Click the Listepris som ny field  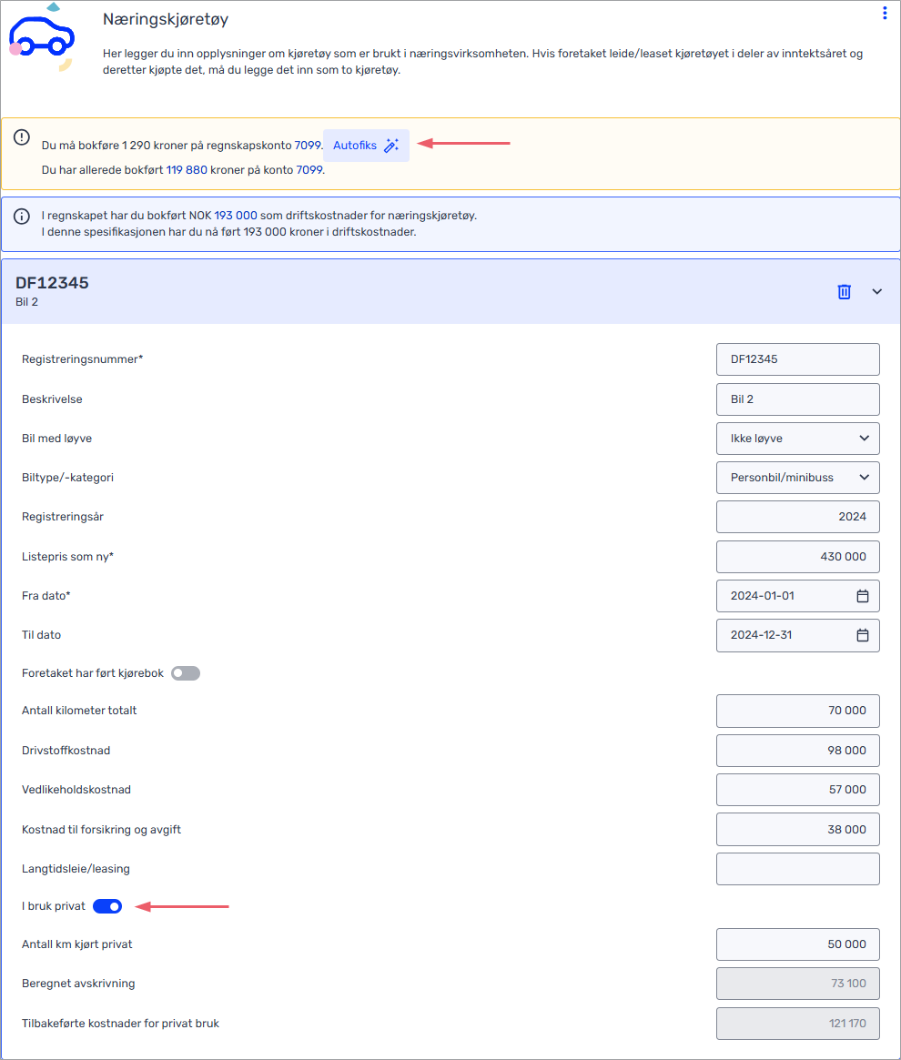point(797,556)
